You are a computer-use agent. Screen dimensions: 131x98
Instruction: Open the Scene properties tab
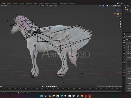point(124,48)
